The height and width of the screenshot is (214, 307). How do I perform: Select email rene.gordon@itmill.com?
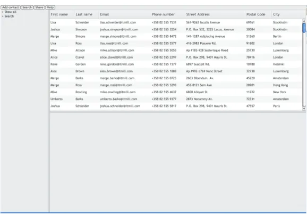coord(117,64)
